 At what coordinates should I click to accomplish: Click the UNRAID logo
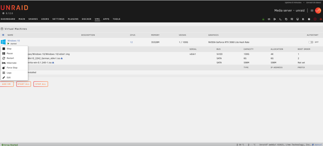pyautogui.click(x=14, y=8)
